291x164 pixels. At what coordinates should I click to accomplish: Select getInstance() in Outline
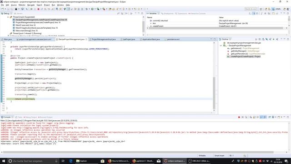tap(243, 48)
